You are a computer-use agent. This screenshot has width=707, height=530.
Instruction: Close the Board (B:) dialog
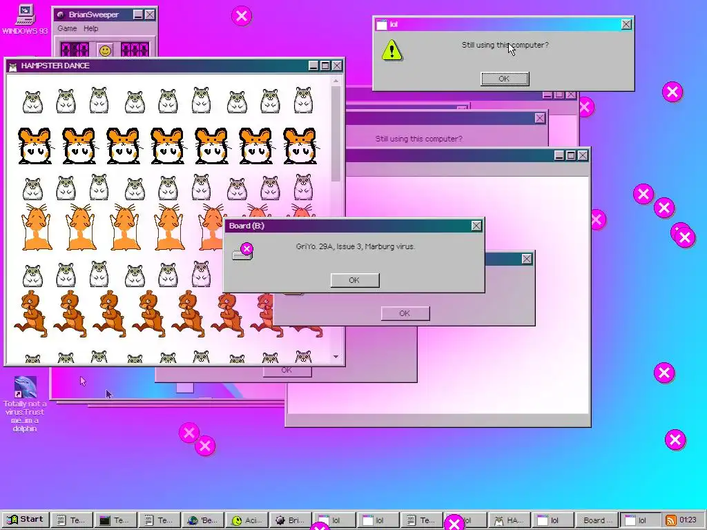[476, 226]
